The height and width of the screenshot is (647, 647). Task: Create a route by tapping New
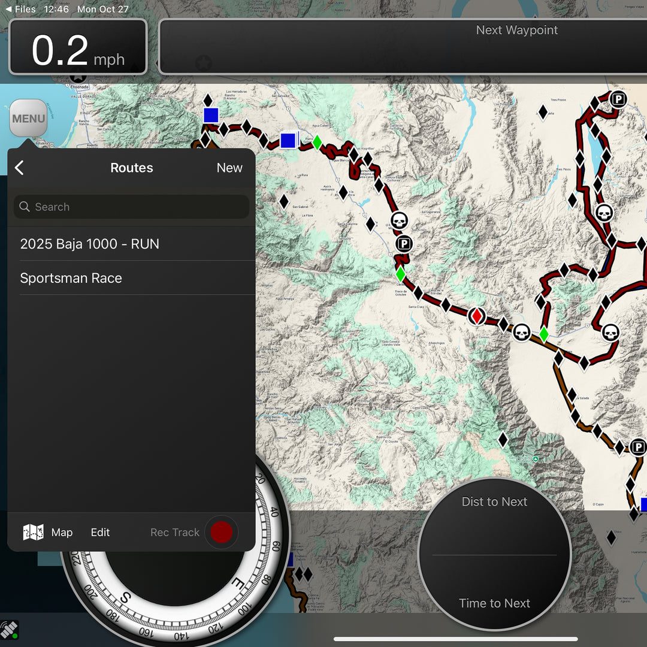[x=229, y=168]
